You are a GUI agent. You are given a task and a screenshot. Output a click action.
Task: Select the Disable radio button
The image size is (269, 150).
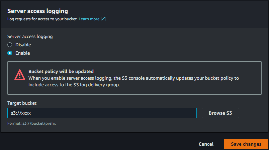pos(10,45)
